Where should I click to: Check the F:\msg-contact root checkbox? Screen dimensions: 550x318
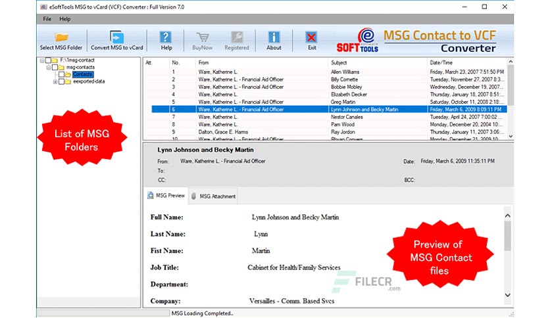pyautogui.click(x=48, y=60)
